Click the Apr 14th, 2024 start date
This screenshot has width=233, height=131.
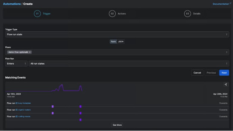pos(14,94)
